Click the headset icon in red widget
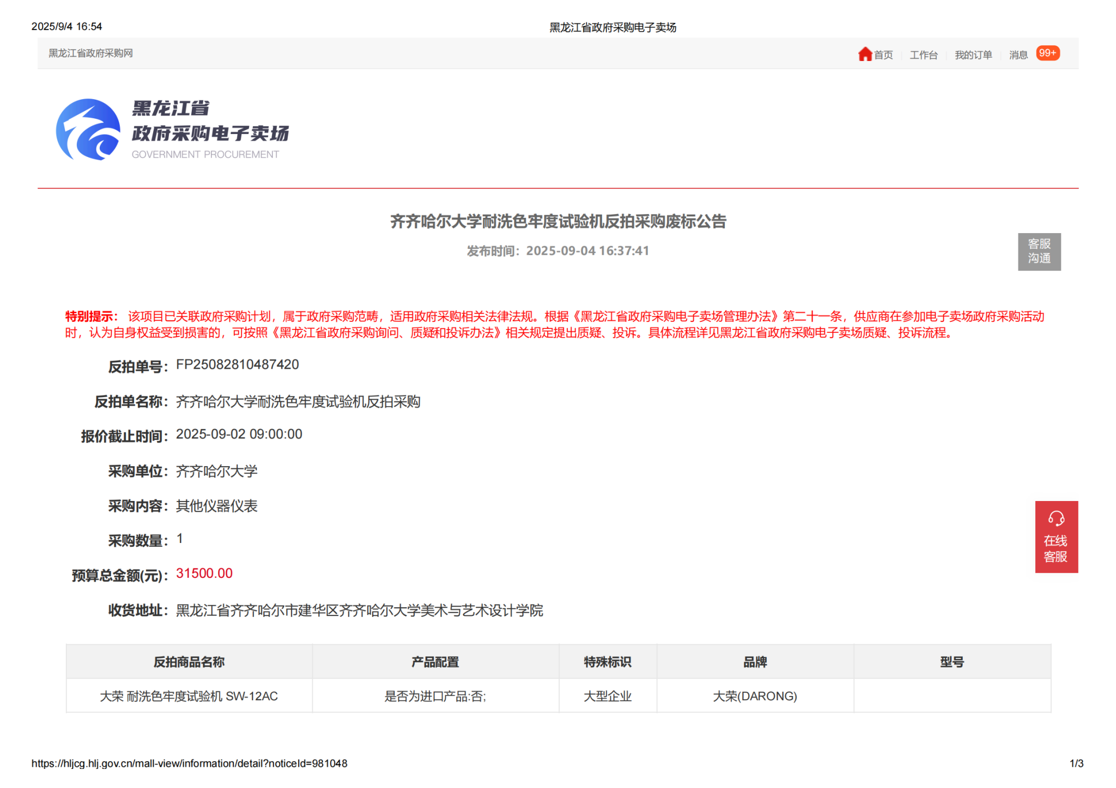Screen dimensions: 1116x788 (1056, 518)
